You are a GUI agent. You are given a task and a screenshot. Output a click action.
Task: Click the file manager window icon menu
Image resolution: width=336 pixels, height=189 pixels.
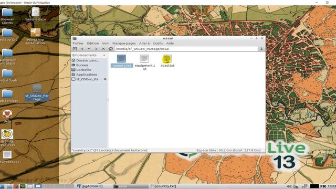pos(75,38)
